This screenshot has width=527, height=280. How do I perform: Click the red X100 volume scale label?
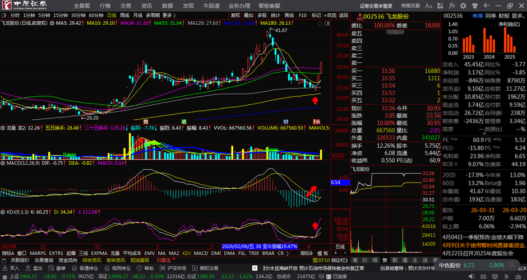tap(337, 156)
